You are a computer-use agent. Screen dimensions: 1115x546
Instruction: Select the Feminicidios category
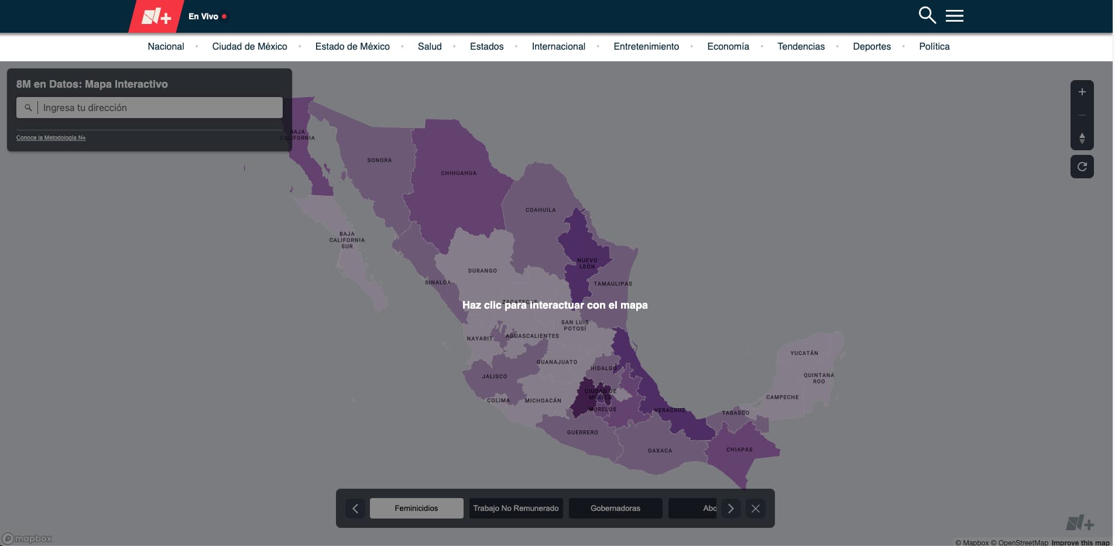point(416,509)
